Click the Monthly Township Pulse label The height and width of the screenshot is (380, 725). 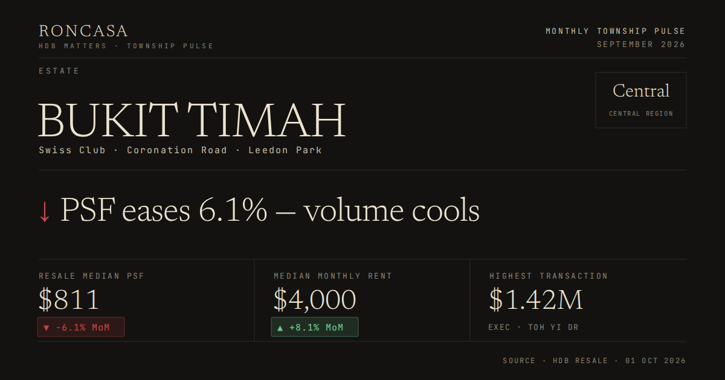[616, 31]
